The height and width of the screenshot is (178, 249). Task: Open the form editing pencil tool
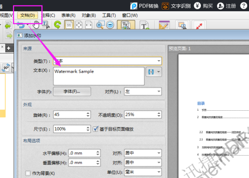click(x=164, y=25)
